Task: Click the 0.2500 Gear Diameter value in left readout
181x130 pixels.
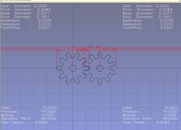Action: 41,6
